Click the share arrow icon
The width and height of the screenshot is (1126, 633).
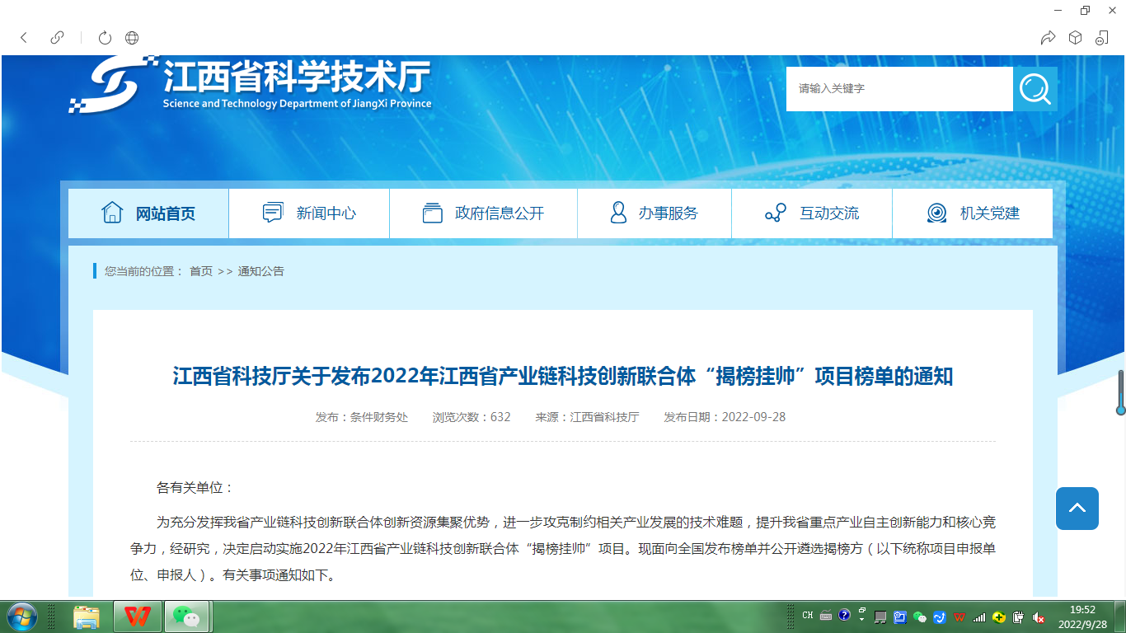point(1048,37)
